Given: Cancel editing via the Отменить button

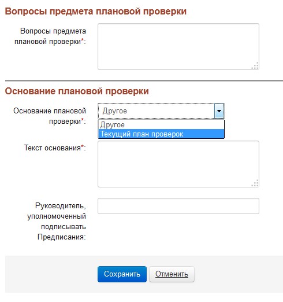Looking at the screenshot, I should [x=172, y=274].
